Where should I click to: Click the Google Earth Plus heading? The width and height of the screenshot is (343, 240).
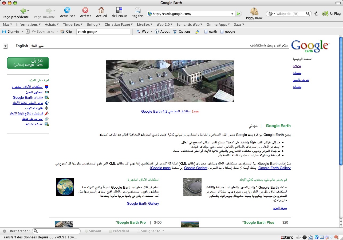258,222
